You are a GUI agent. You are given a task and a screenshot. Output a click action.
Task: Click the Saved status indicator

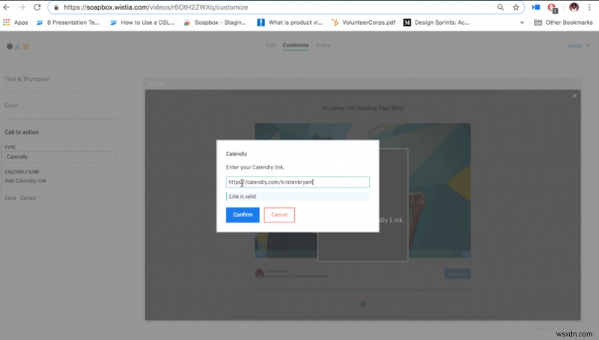click(x=579, y=46)
